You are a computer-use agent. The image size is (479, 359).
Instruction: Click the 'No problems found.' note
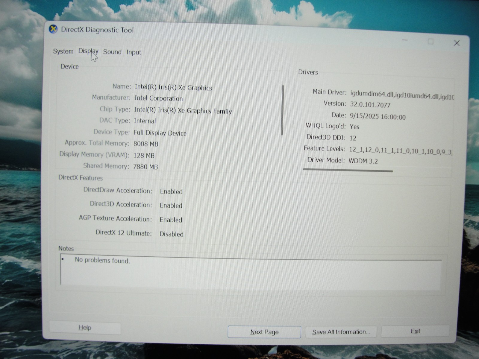[x=102, y=260]
